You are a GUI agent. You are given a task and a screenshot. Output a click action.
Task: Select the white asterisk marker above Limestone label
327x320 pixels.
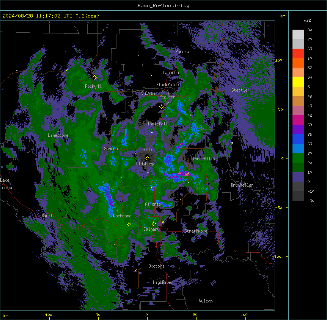[58, 131]
